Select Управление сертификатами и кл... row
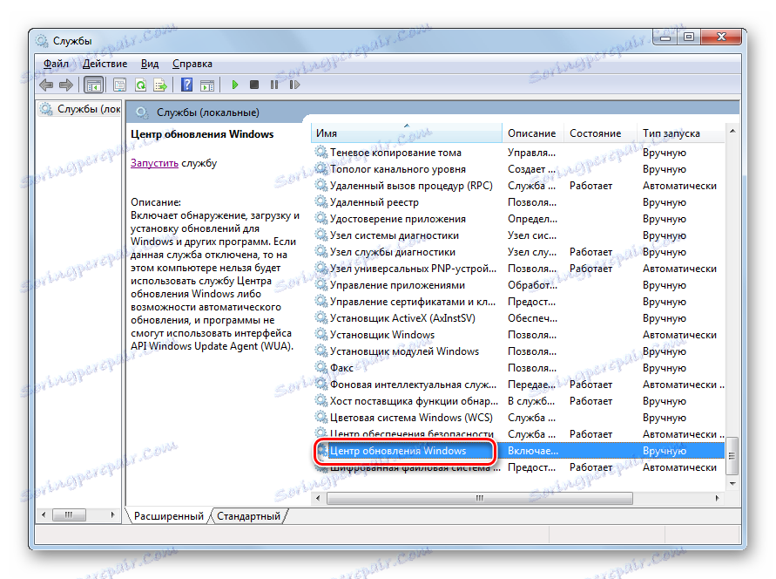The image size is (776, 579). tap(519, 302)
